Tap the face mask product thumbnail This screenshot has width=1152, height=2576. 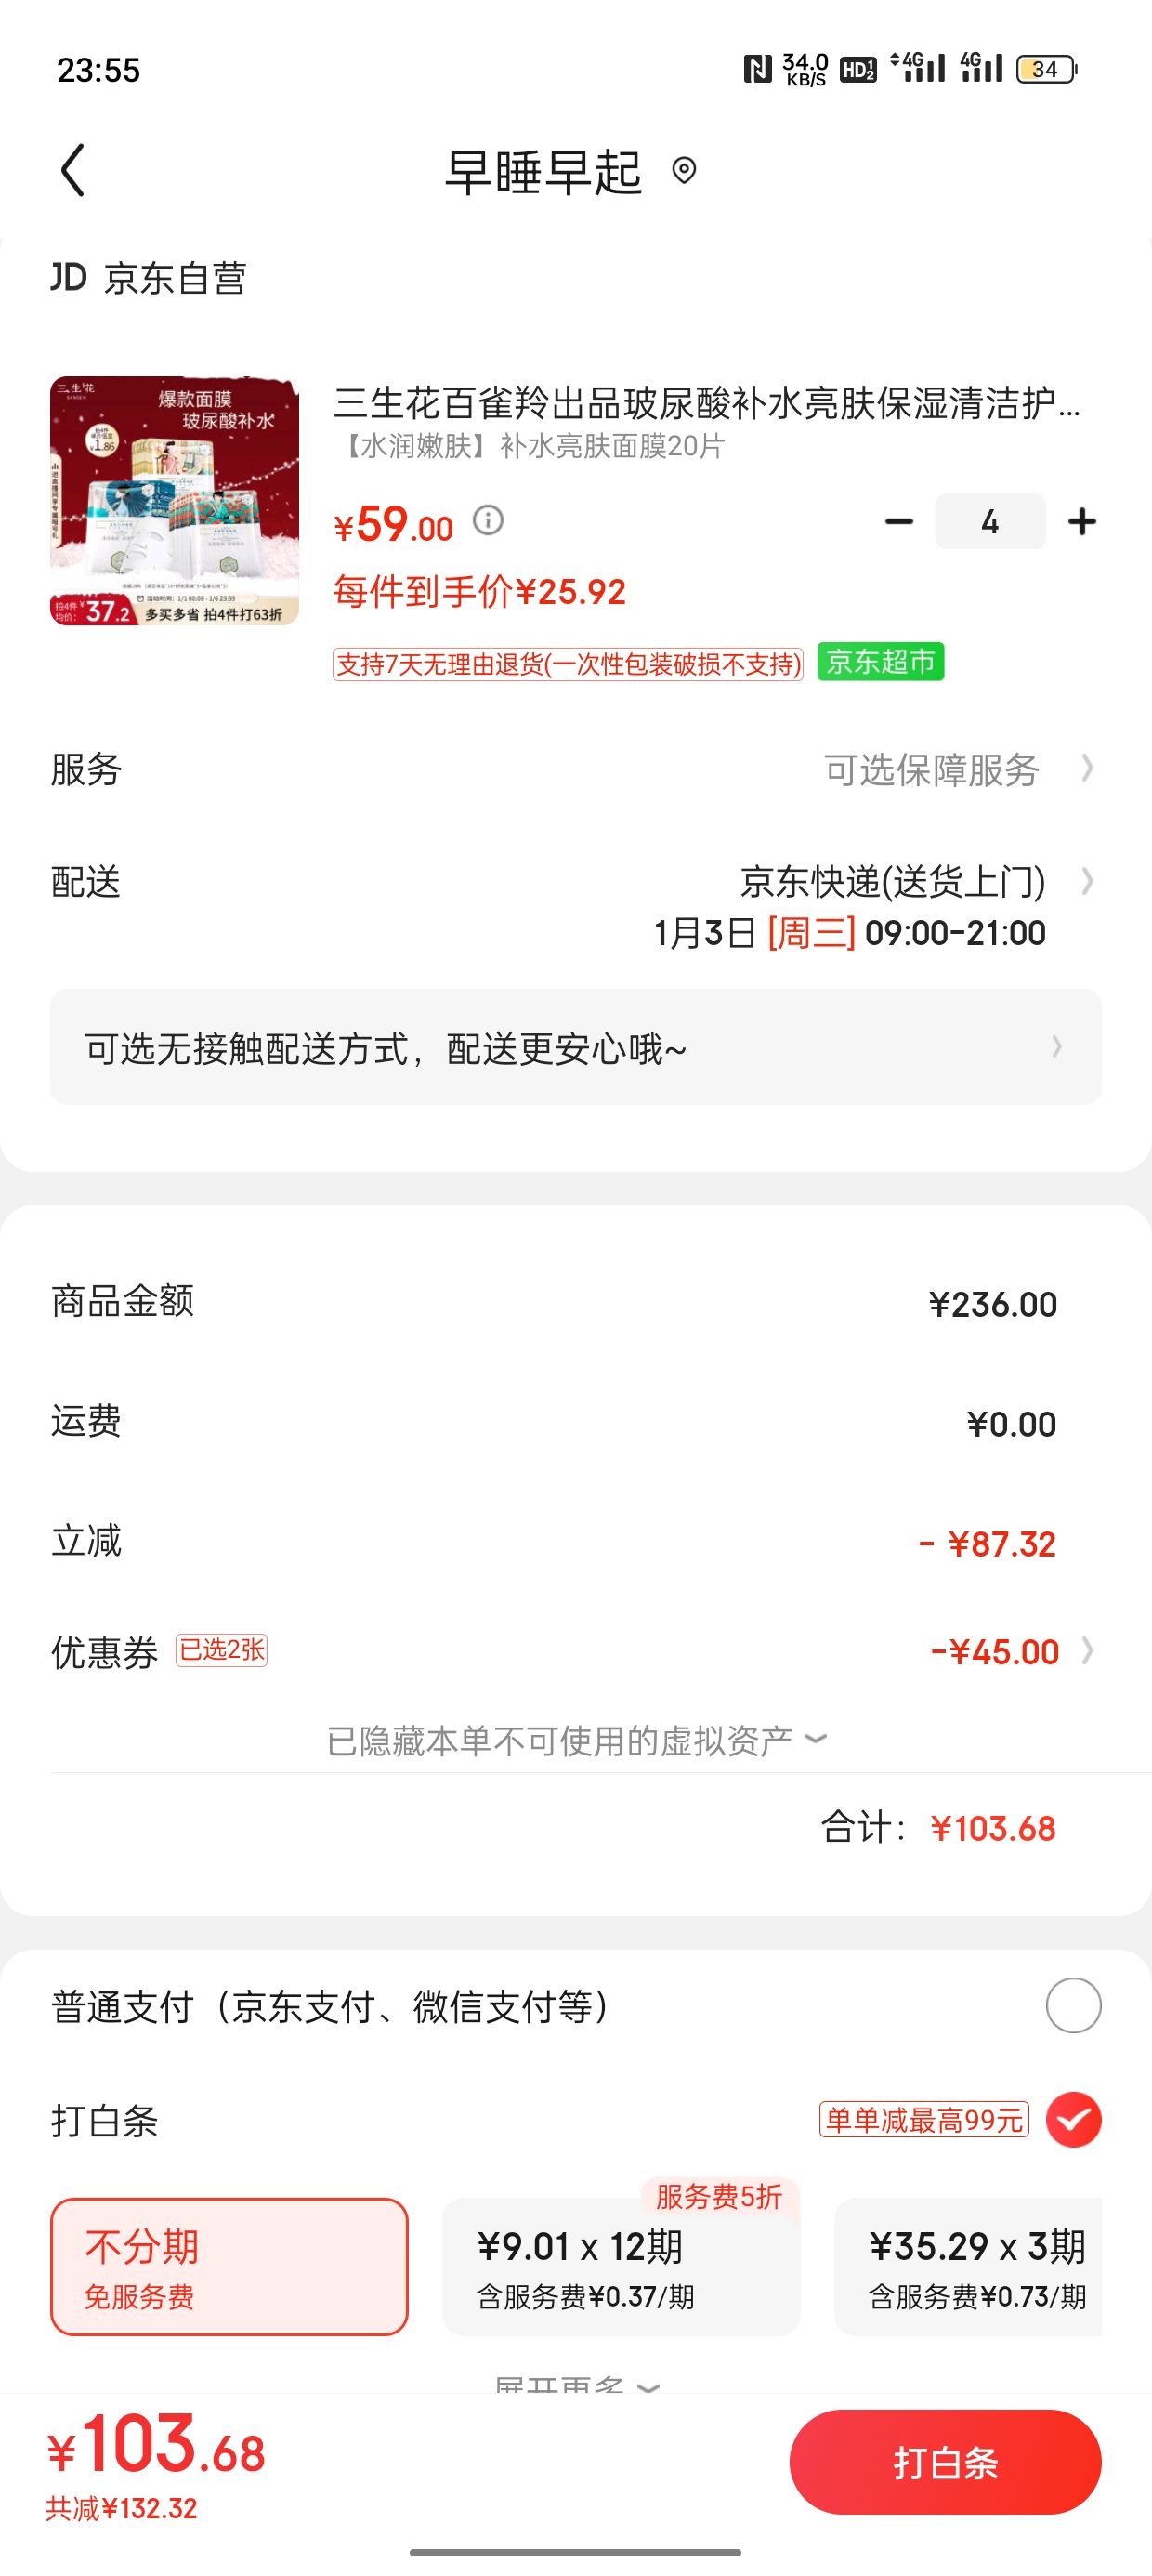point(175,501)
